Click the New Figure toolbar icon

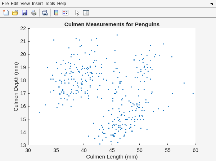6,13
